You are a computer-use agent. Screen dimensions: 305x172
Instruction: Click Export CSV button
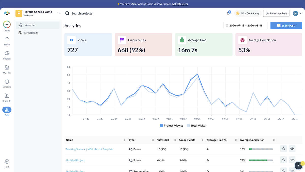coord(286,26)
